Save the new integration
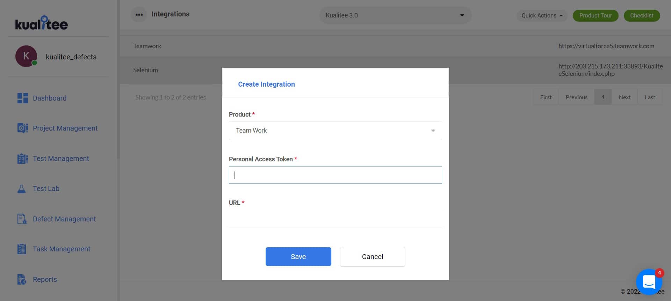 [x=298, y=257]
